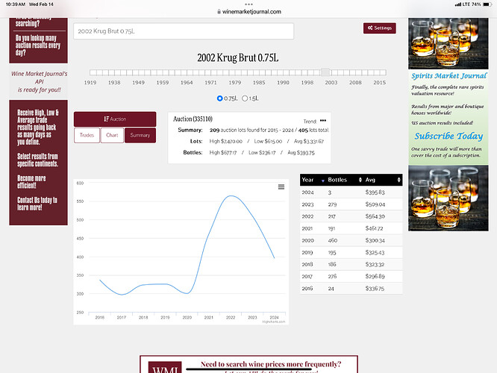Click the Bottles Avg $393.75 value
Viewport: 497px width, 373px height.
tap(301, 153)
